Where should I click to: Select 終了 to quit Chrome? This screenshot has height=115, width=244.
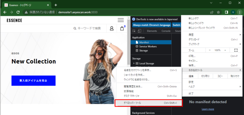tap(212, 94)
